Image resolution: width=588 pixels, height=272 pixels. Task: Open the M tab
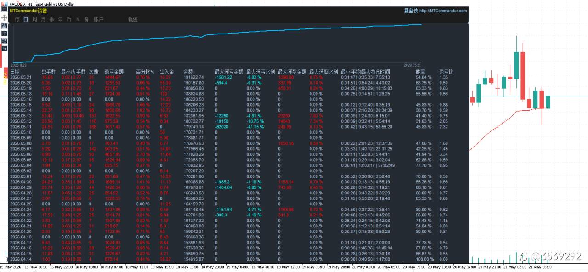[x=78, y=19]
